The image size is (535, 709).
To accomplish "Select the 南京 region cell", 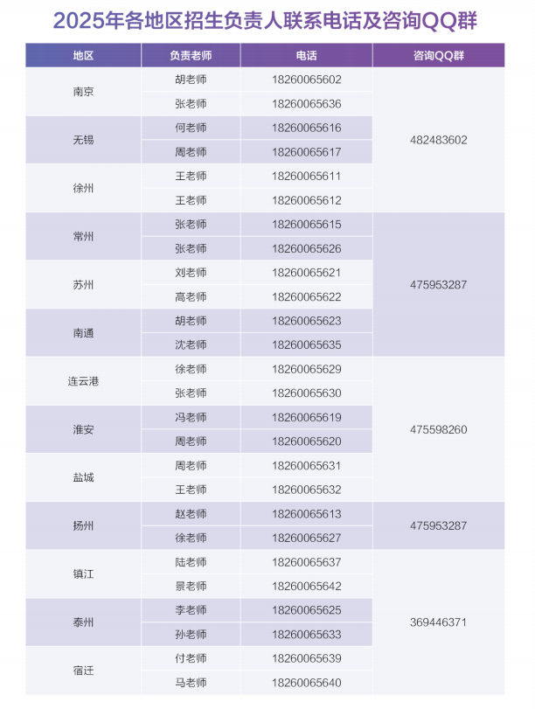I will click(x=83, y=92).
